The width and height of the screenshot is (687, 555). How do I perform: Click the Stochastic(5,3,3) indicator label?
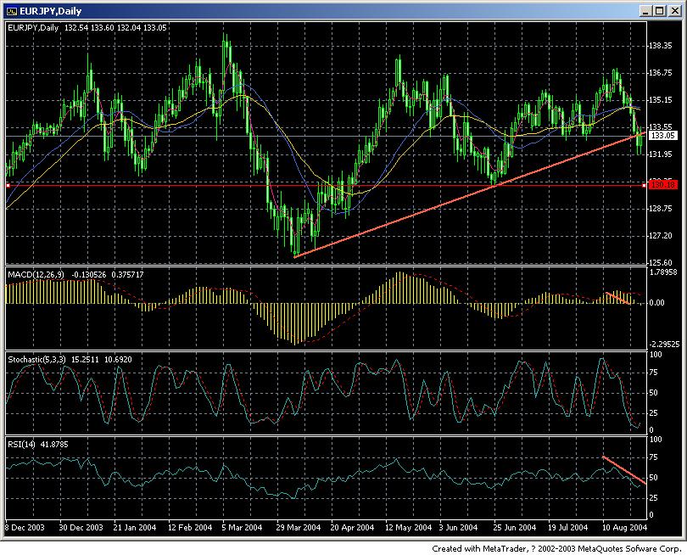(x=41, y=360)
